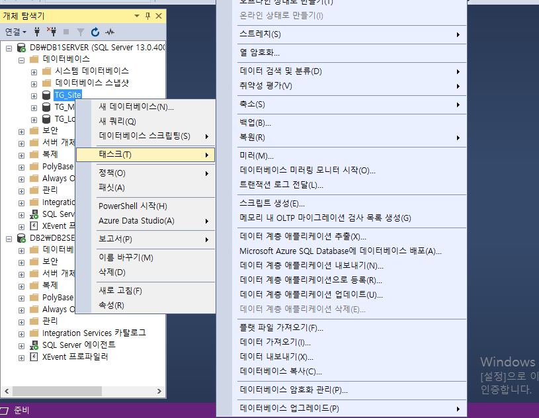Click the 시스템 데이터베이스 folder icon

46,71
